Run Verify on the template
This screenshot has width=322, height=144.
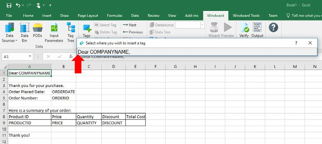(244, 30)
